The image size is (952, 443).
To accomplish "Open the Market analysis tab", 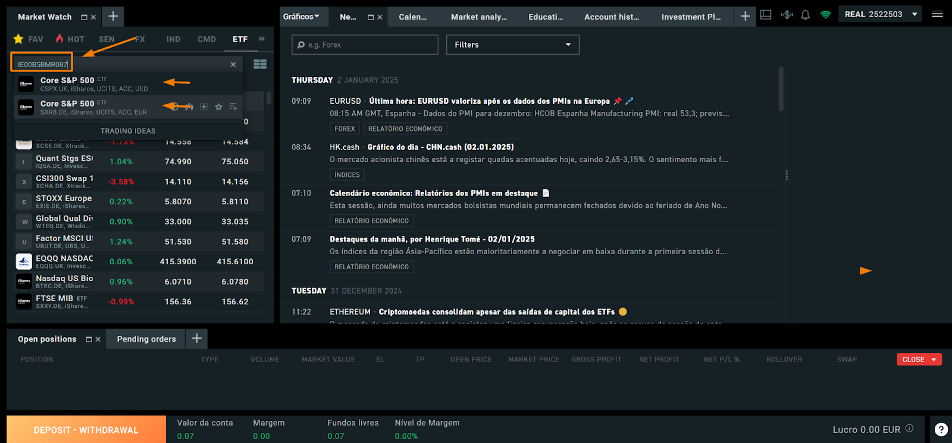I will (x=479, y=17).
